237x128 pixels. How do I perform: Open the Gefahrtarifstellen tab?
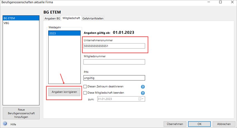(93, 18)
